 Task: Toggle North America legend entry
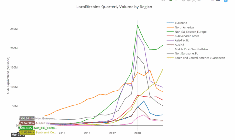coord(180,27)
